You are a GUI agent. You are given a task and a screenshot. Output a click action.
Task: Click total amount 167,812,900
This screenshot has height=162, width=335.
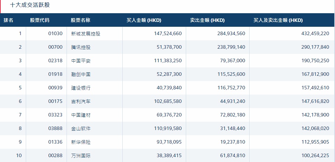point(315,74)
